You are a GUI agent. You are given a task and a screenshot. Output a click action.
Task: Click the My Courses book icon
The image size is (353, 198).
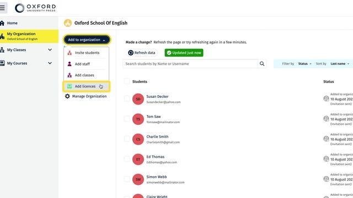pyautogui.click(x=2, y=63)
